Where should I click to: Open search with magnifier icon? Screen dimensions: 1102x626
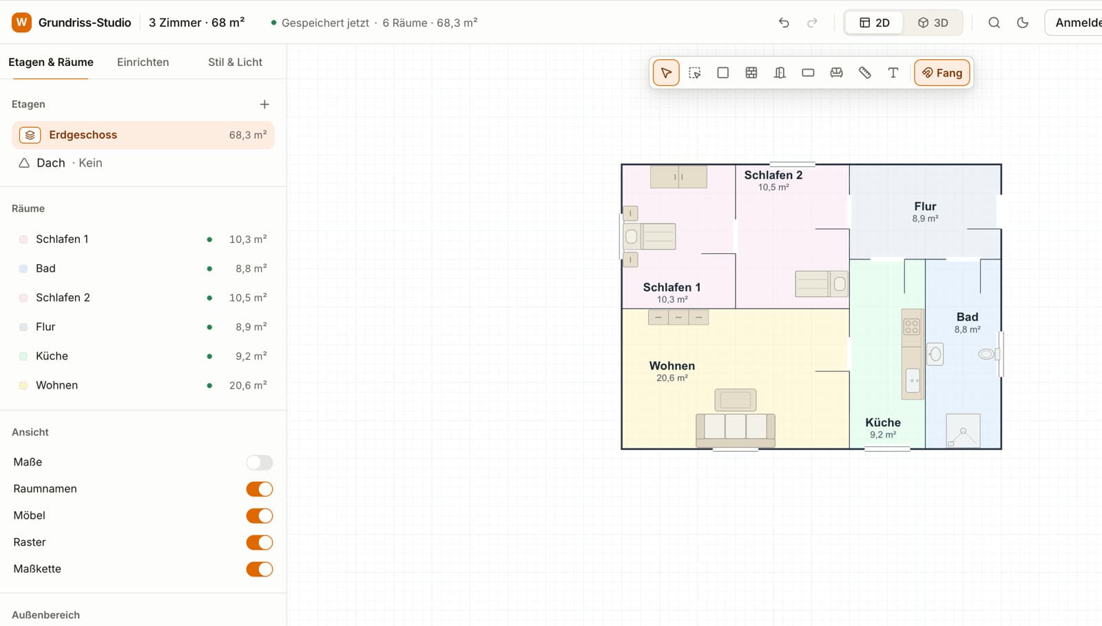coord(994,23)
